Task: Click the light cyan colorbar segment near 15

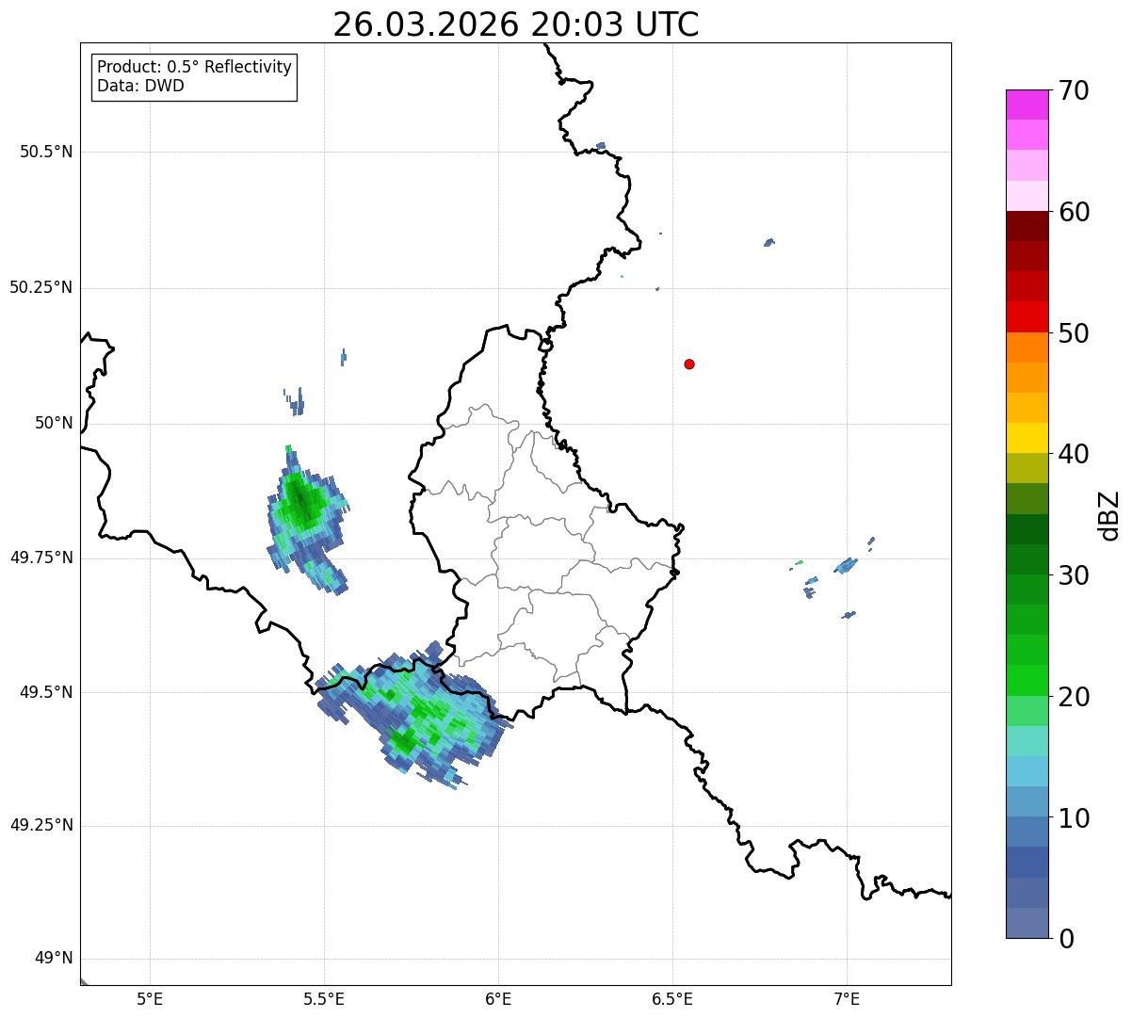Action: (x=1027, y=741)
